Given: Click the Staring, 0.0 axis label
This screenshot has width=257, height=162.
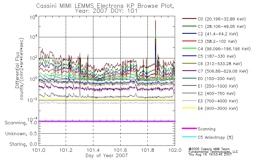Looking at the screenshot, I should click(23, 144).
